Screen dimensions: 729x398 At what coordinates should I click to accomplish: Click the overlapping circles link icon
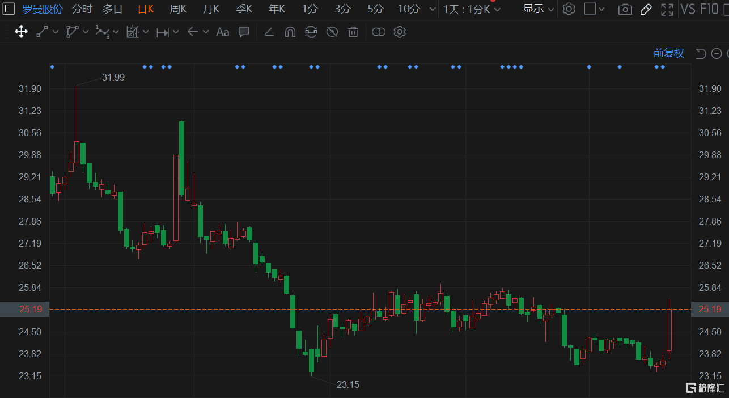[379, 32]
